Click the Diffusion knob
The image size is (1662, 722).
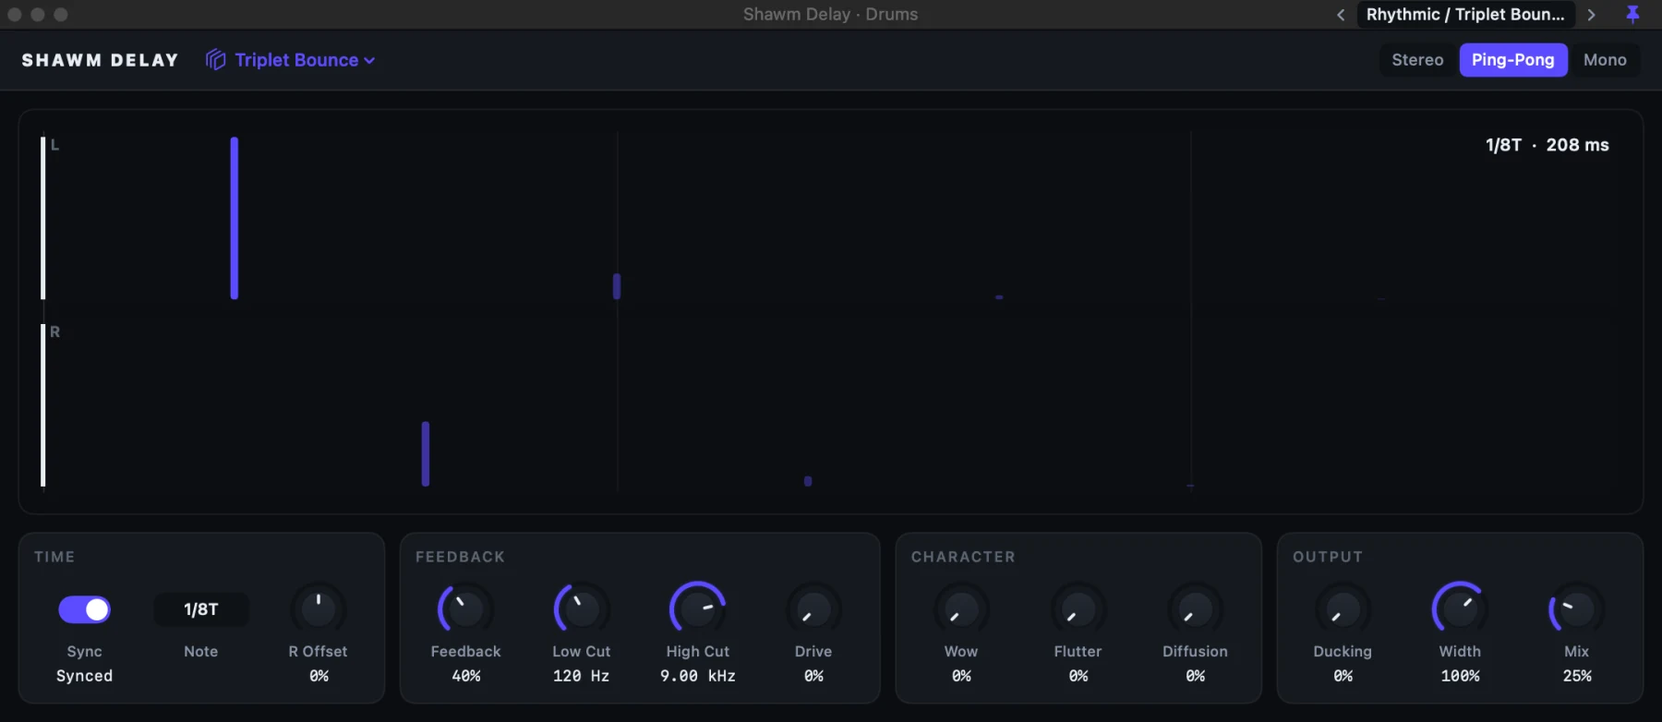tap(1195, 608)
